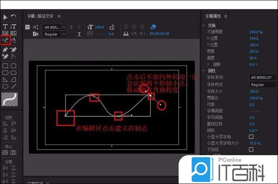This screenshot has width=278, height=184.
Task: Click the 字幕:路径文字 panel tab
Action: click(x=40, y=16)
